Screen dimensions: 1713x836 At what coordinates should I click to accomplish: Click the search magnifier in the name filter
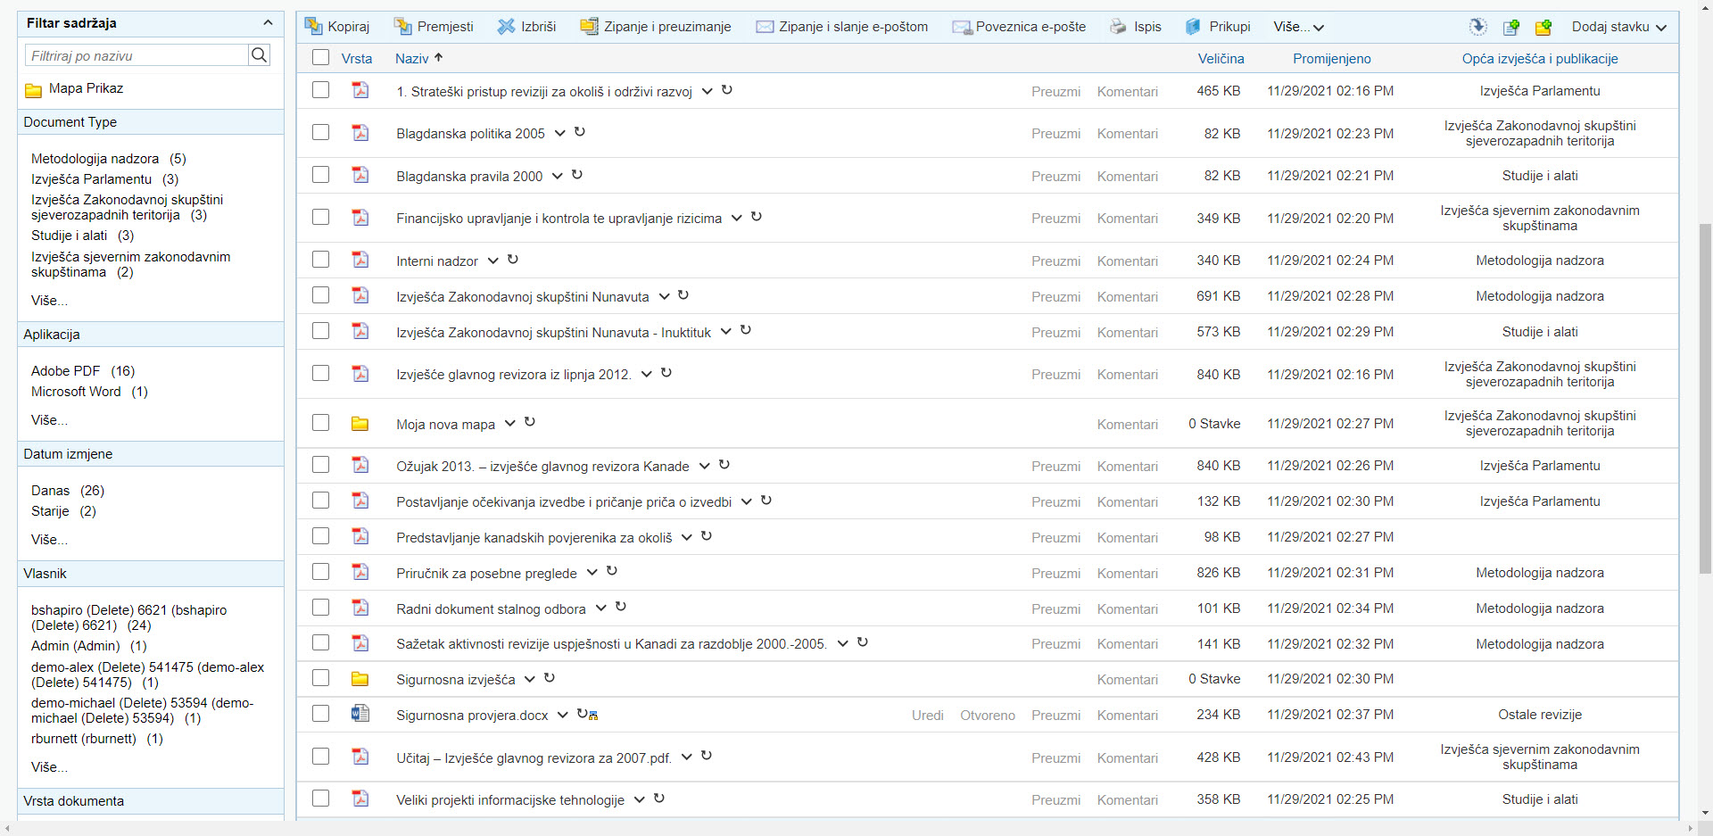tap(259, 55)
